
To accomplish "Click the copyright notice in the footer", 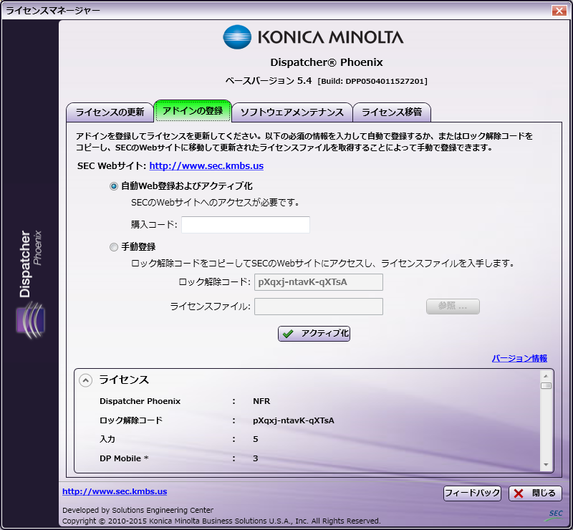I will point(221,521).
